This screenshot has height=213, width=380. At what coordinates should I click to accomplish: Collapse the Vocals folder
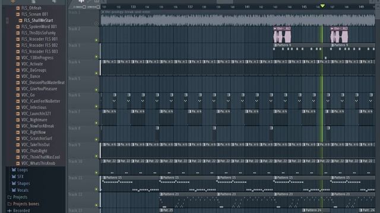(20, 191)
